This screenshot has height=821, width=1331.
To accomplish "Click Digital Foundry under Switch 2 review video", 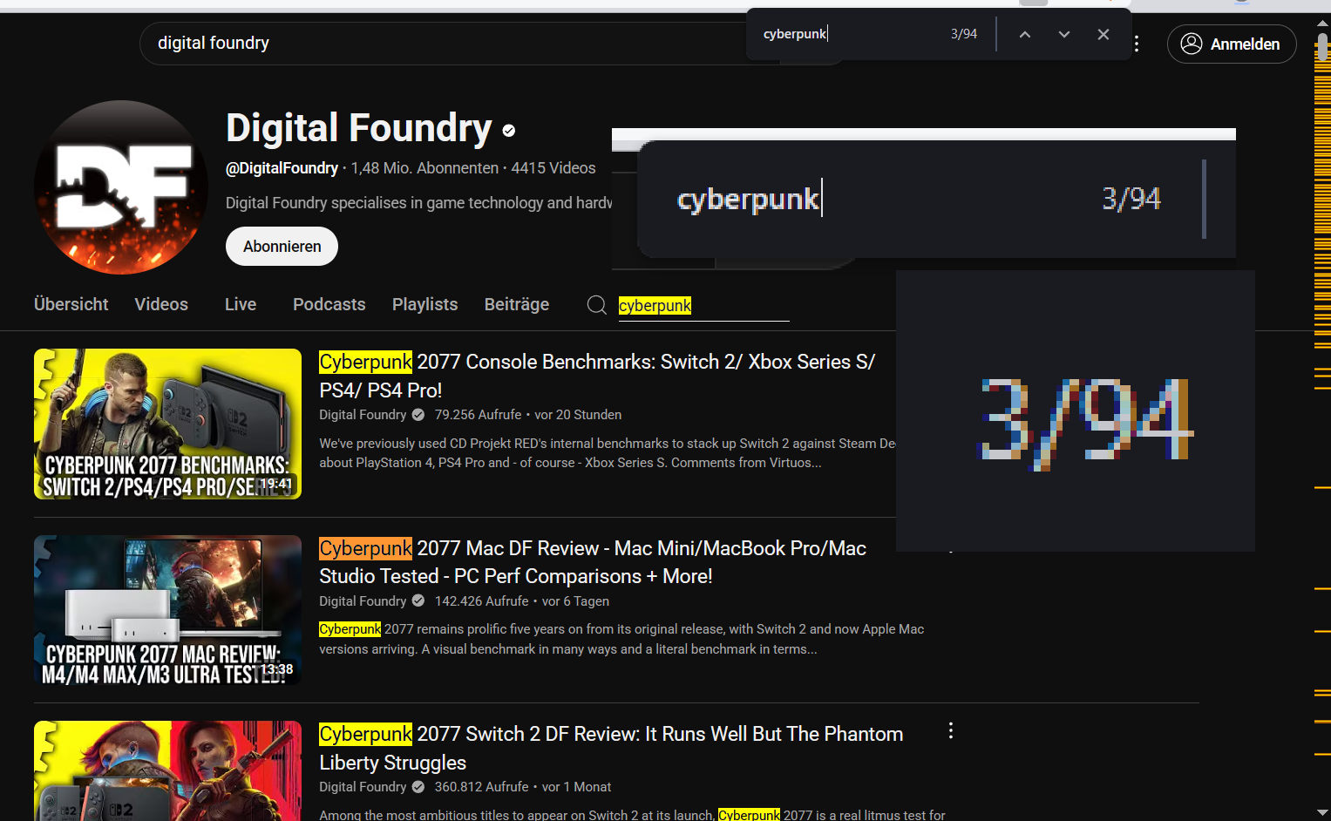I will pyautogui.click(x=363, y=787).
